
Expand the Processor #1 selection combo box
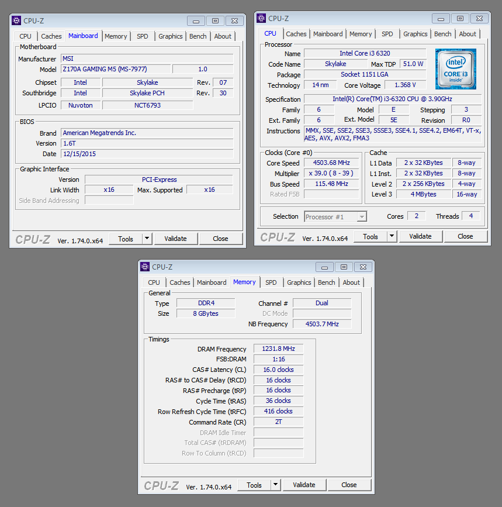(362, 216)
